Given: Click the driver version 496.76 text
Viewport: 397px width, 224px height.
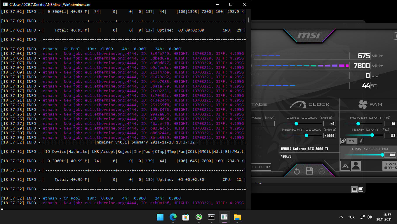Looking at the screenshot, I should pyautogui.click(x=286, y=156).
